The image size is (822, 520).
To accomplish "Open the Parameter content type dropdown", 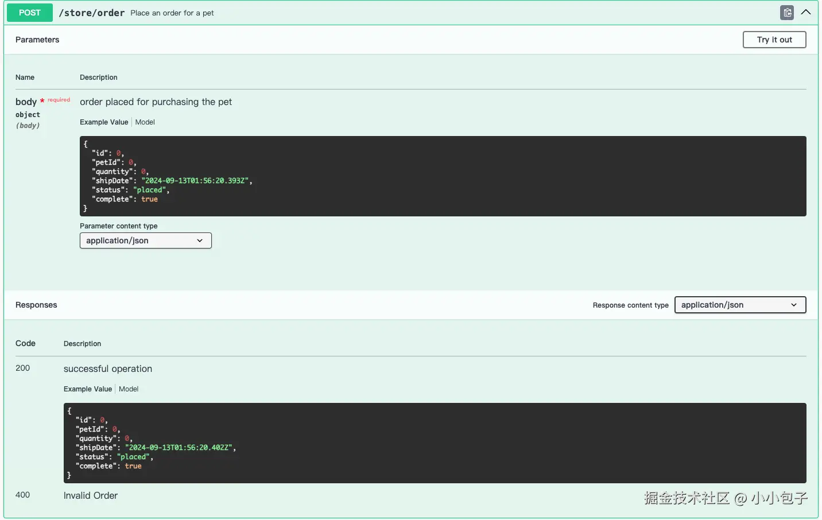I will point(146,240).
